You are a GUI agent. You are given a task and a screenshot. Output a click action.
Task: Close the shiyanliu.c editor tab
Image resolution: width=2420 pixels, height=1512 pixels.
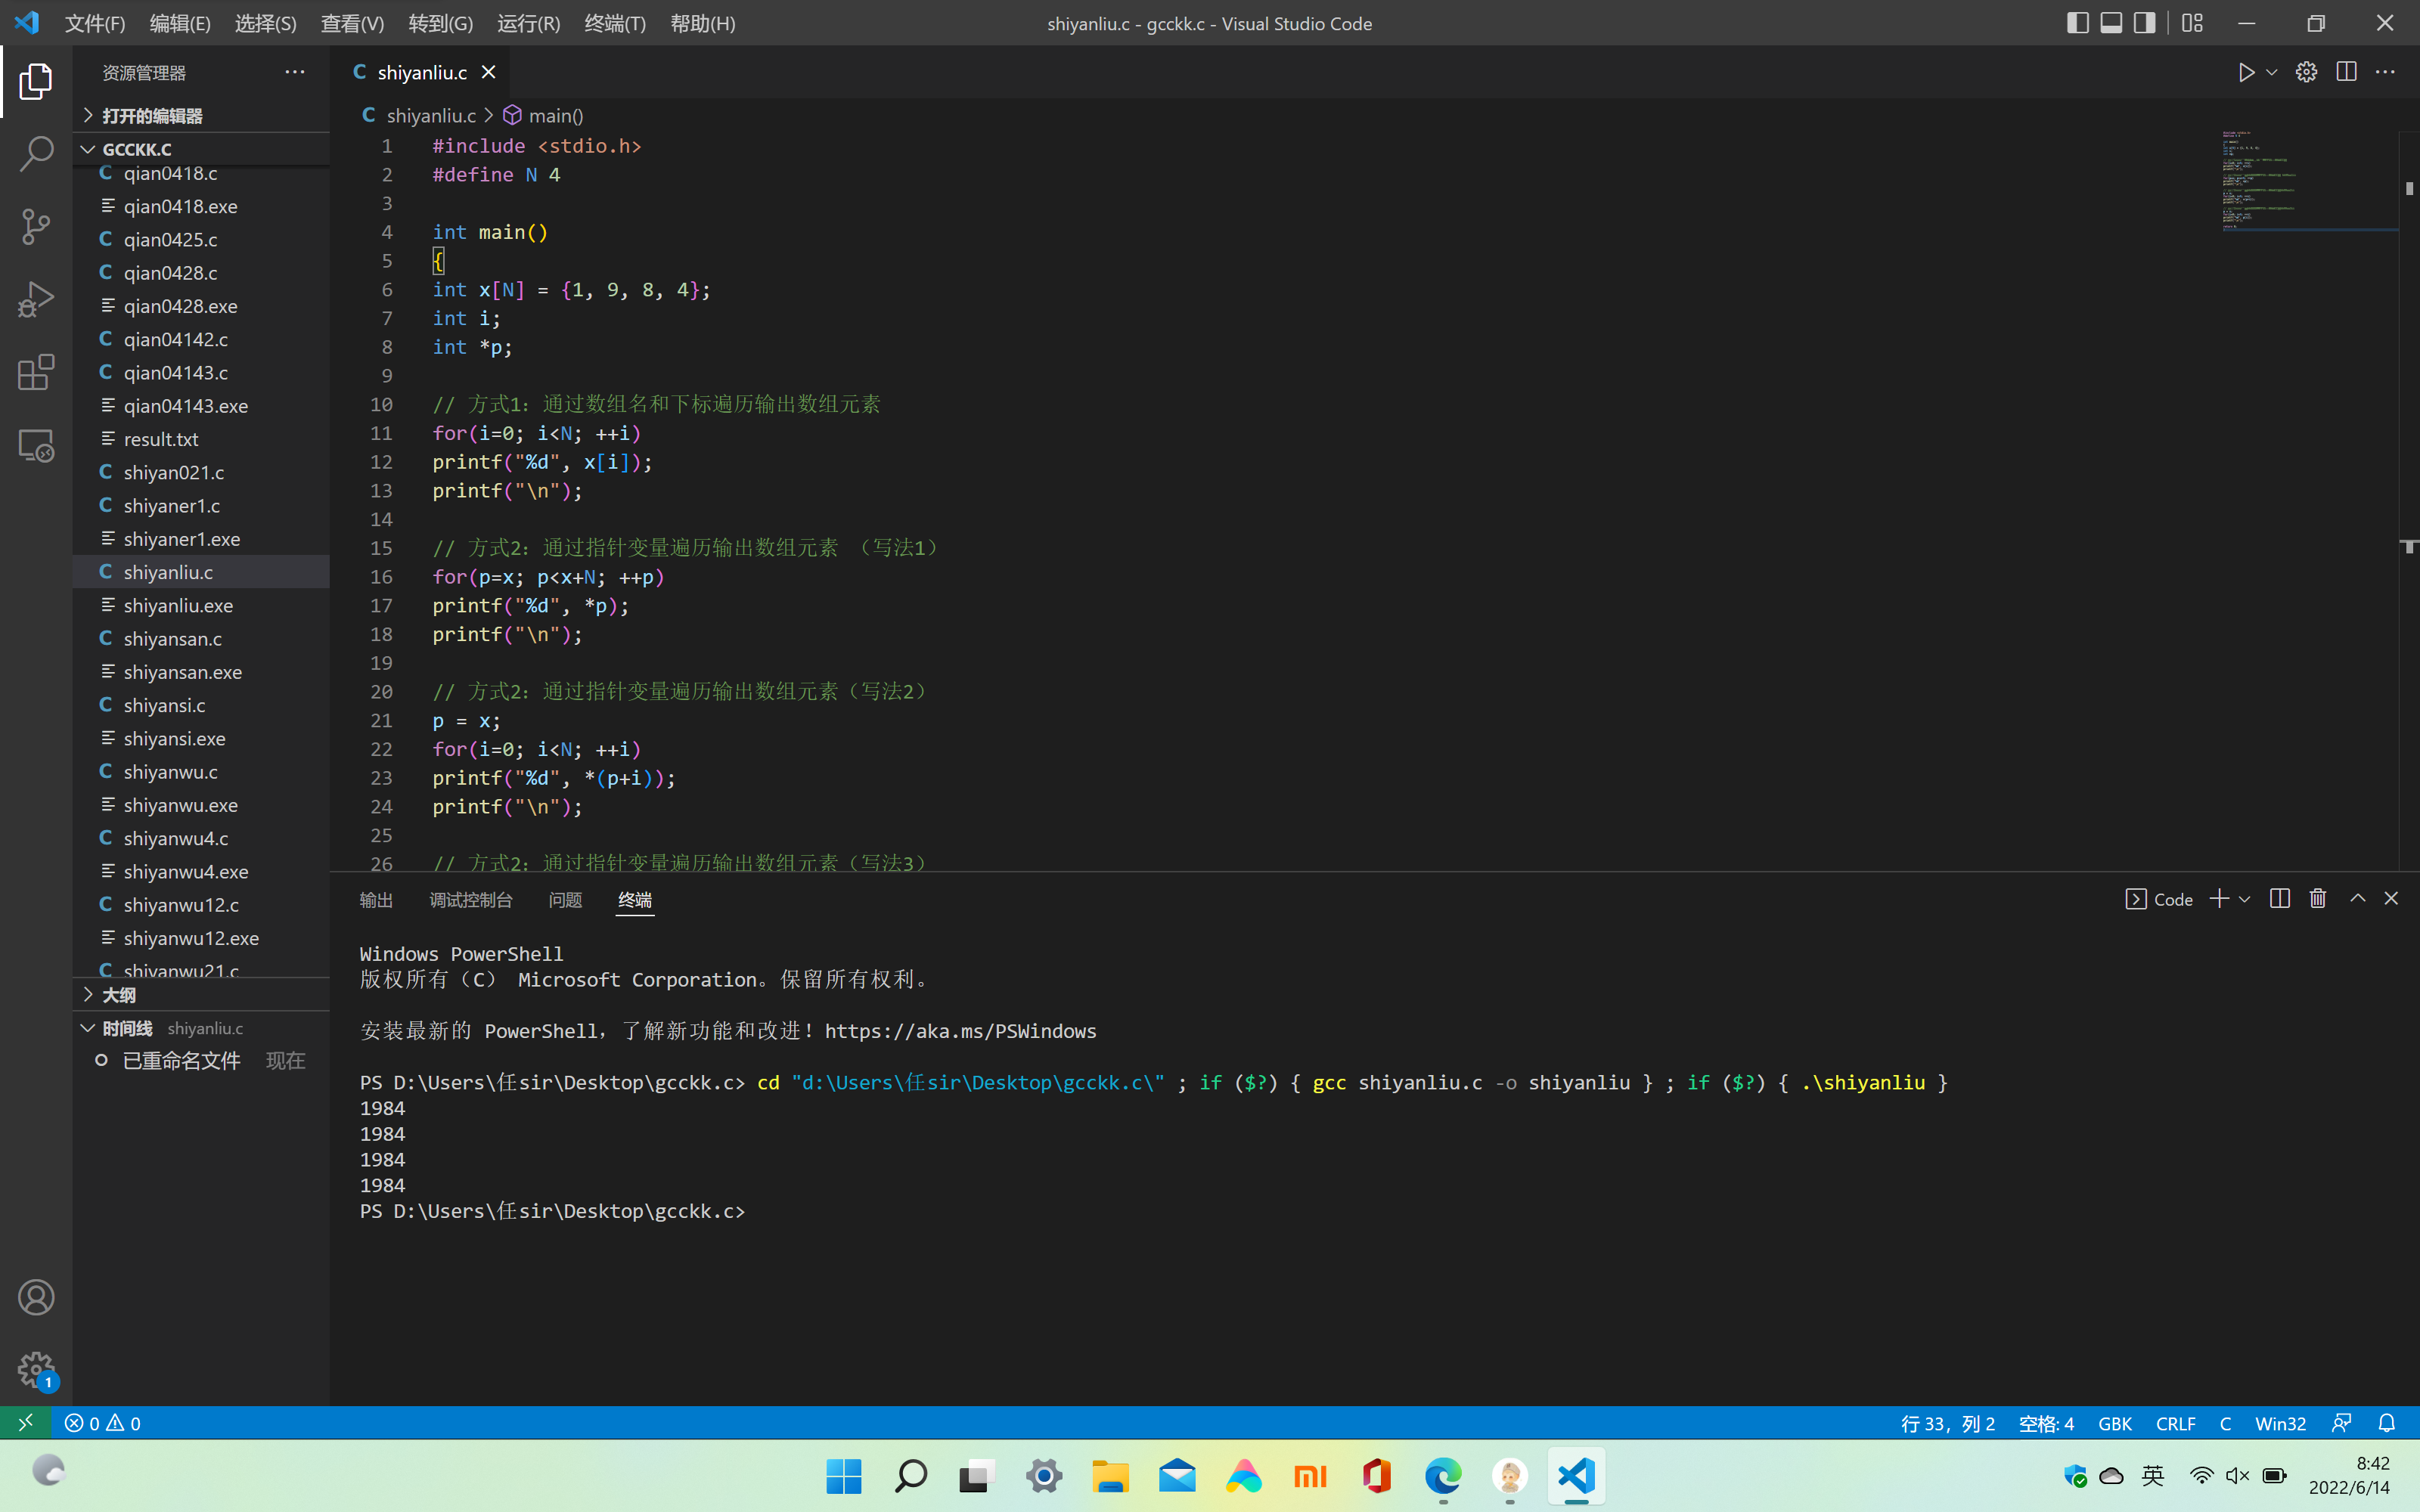point(488,72)
